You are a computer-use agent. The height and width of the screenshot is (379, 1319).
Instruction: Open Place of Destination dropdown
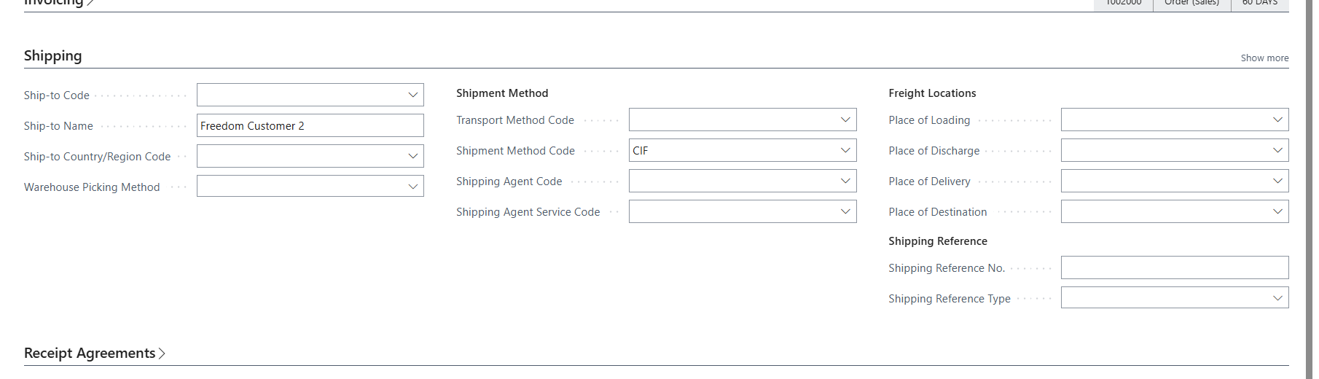point(1277,211)
